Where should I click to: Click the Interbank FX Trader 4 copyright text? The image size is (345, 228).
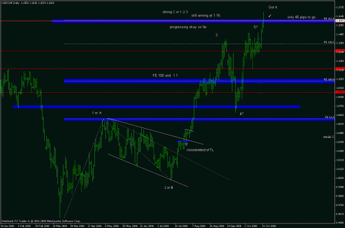click(x=41, y=221)
